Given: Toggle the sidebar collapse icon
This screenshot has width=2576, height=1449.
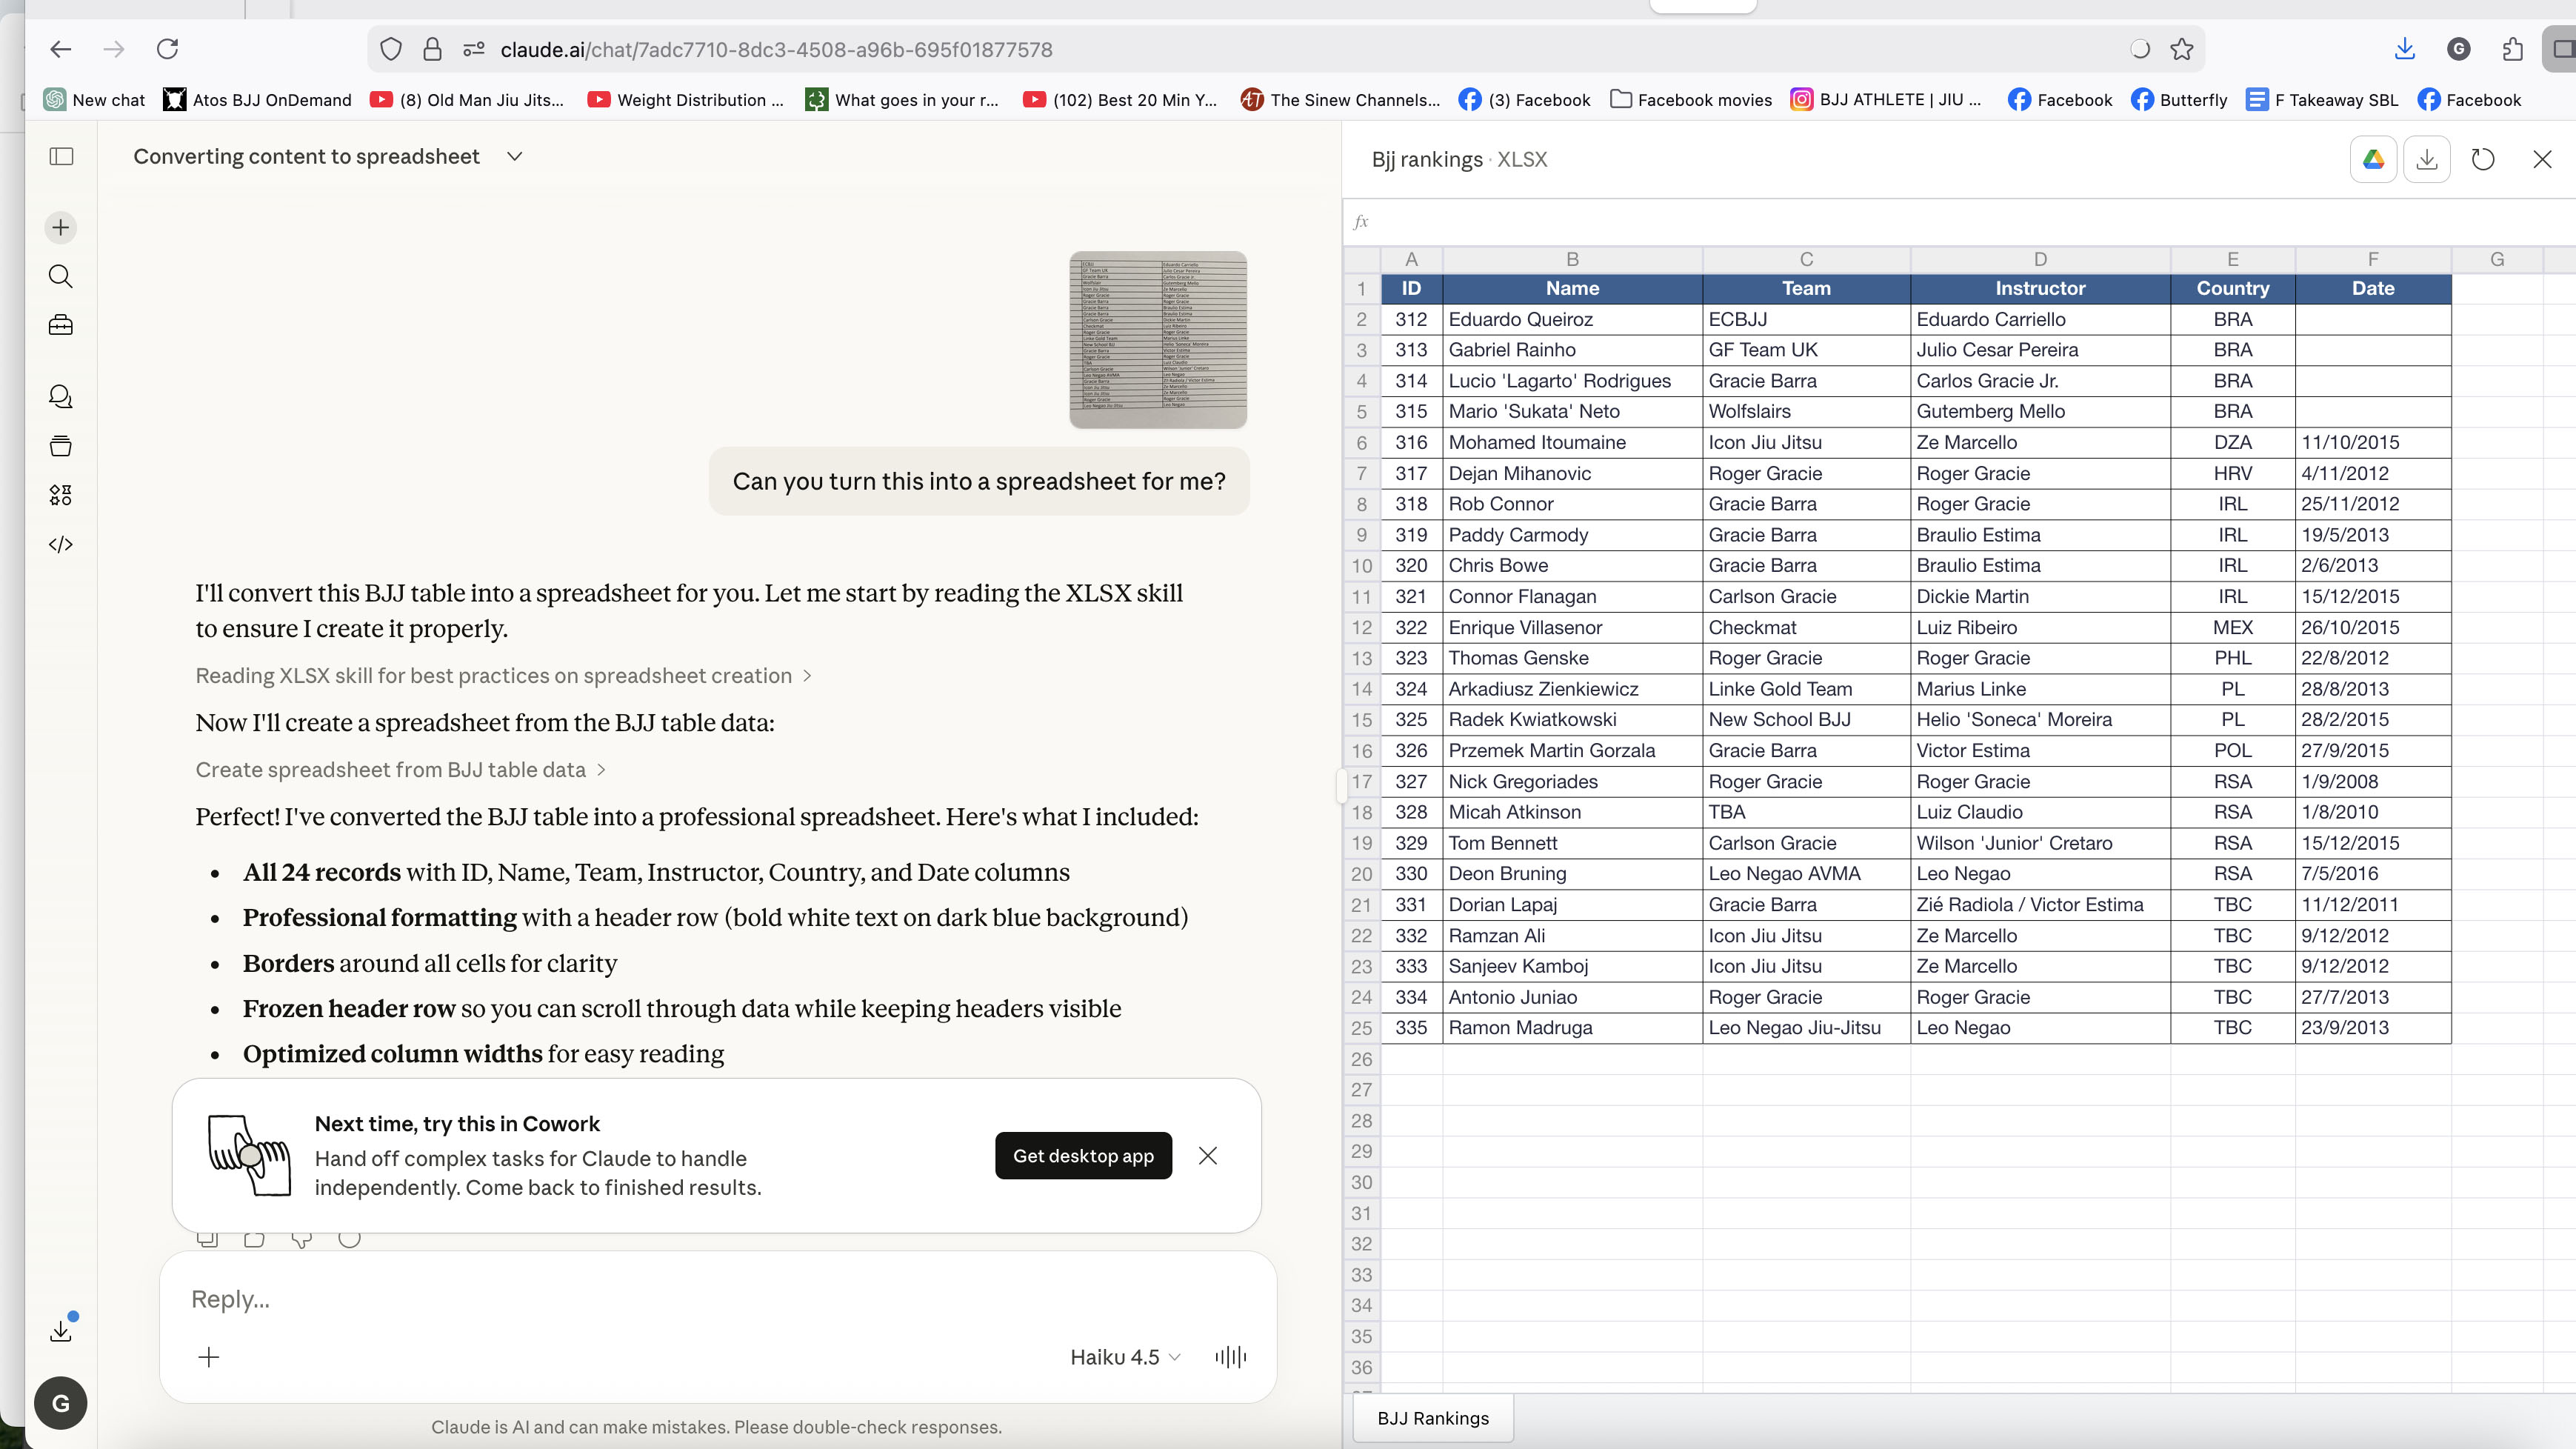Looking at the screenshot, I should pyautogui.click(x=60, y=156).
